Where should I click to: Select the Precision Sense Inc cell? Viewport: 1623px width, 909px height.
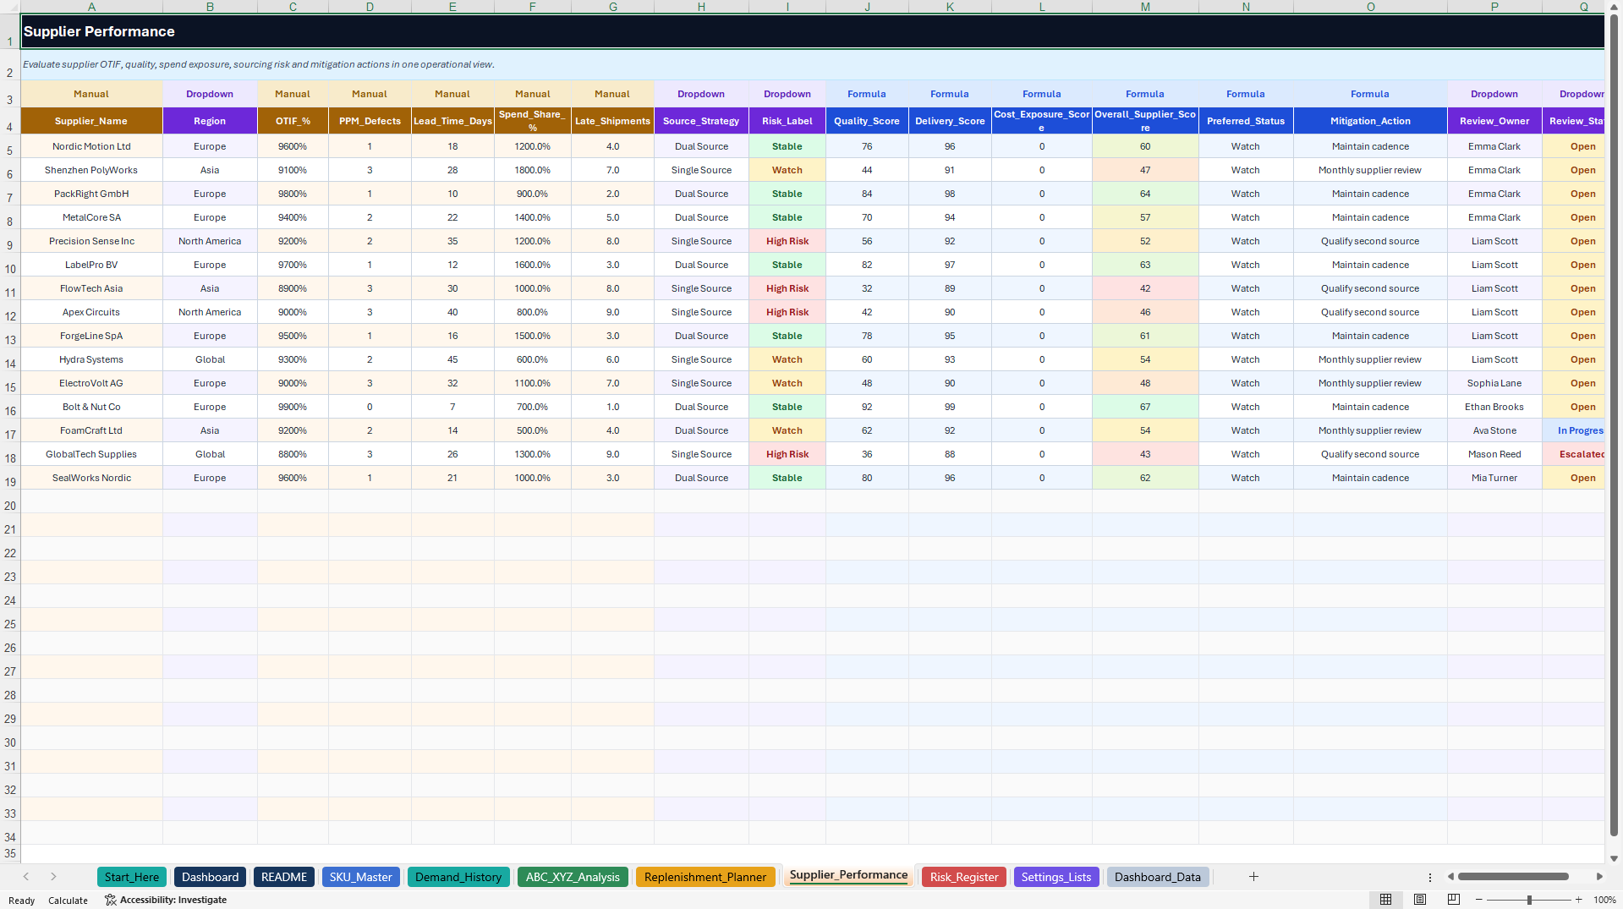[x=91, y=241]
